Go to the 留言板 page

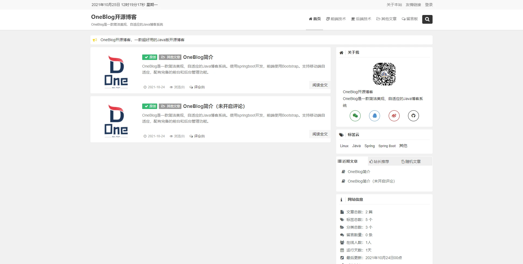coord(410,19)
